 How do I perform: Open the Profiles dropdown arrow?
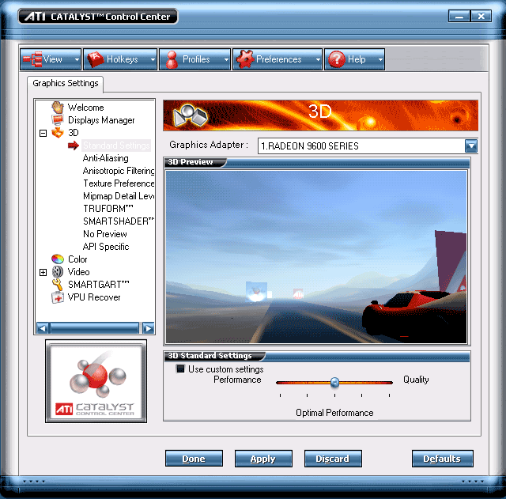226,59
